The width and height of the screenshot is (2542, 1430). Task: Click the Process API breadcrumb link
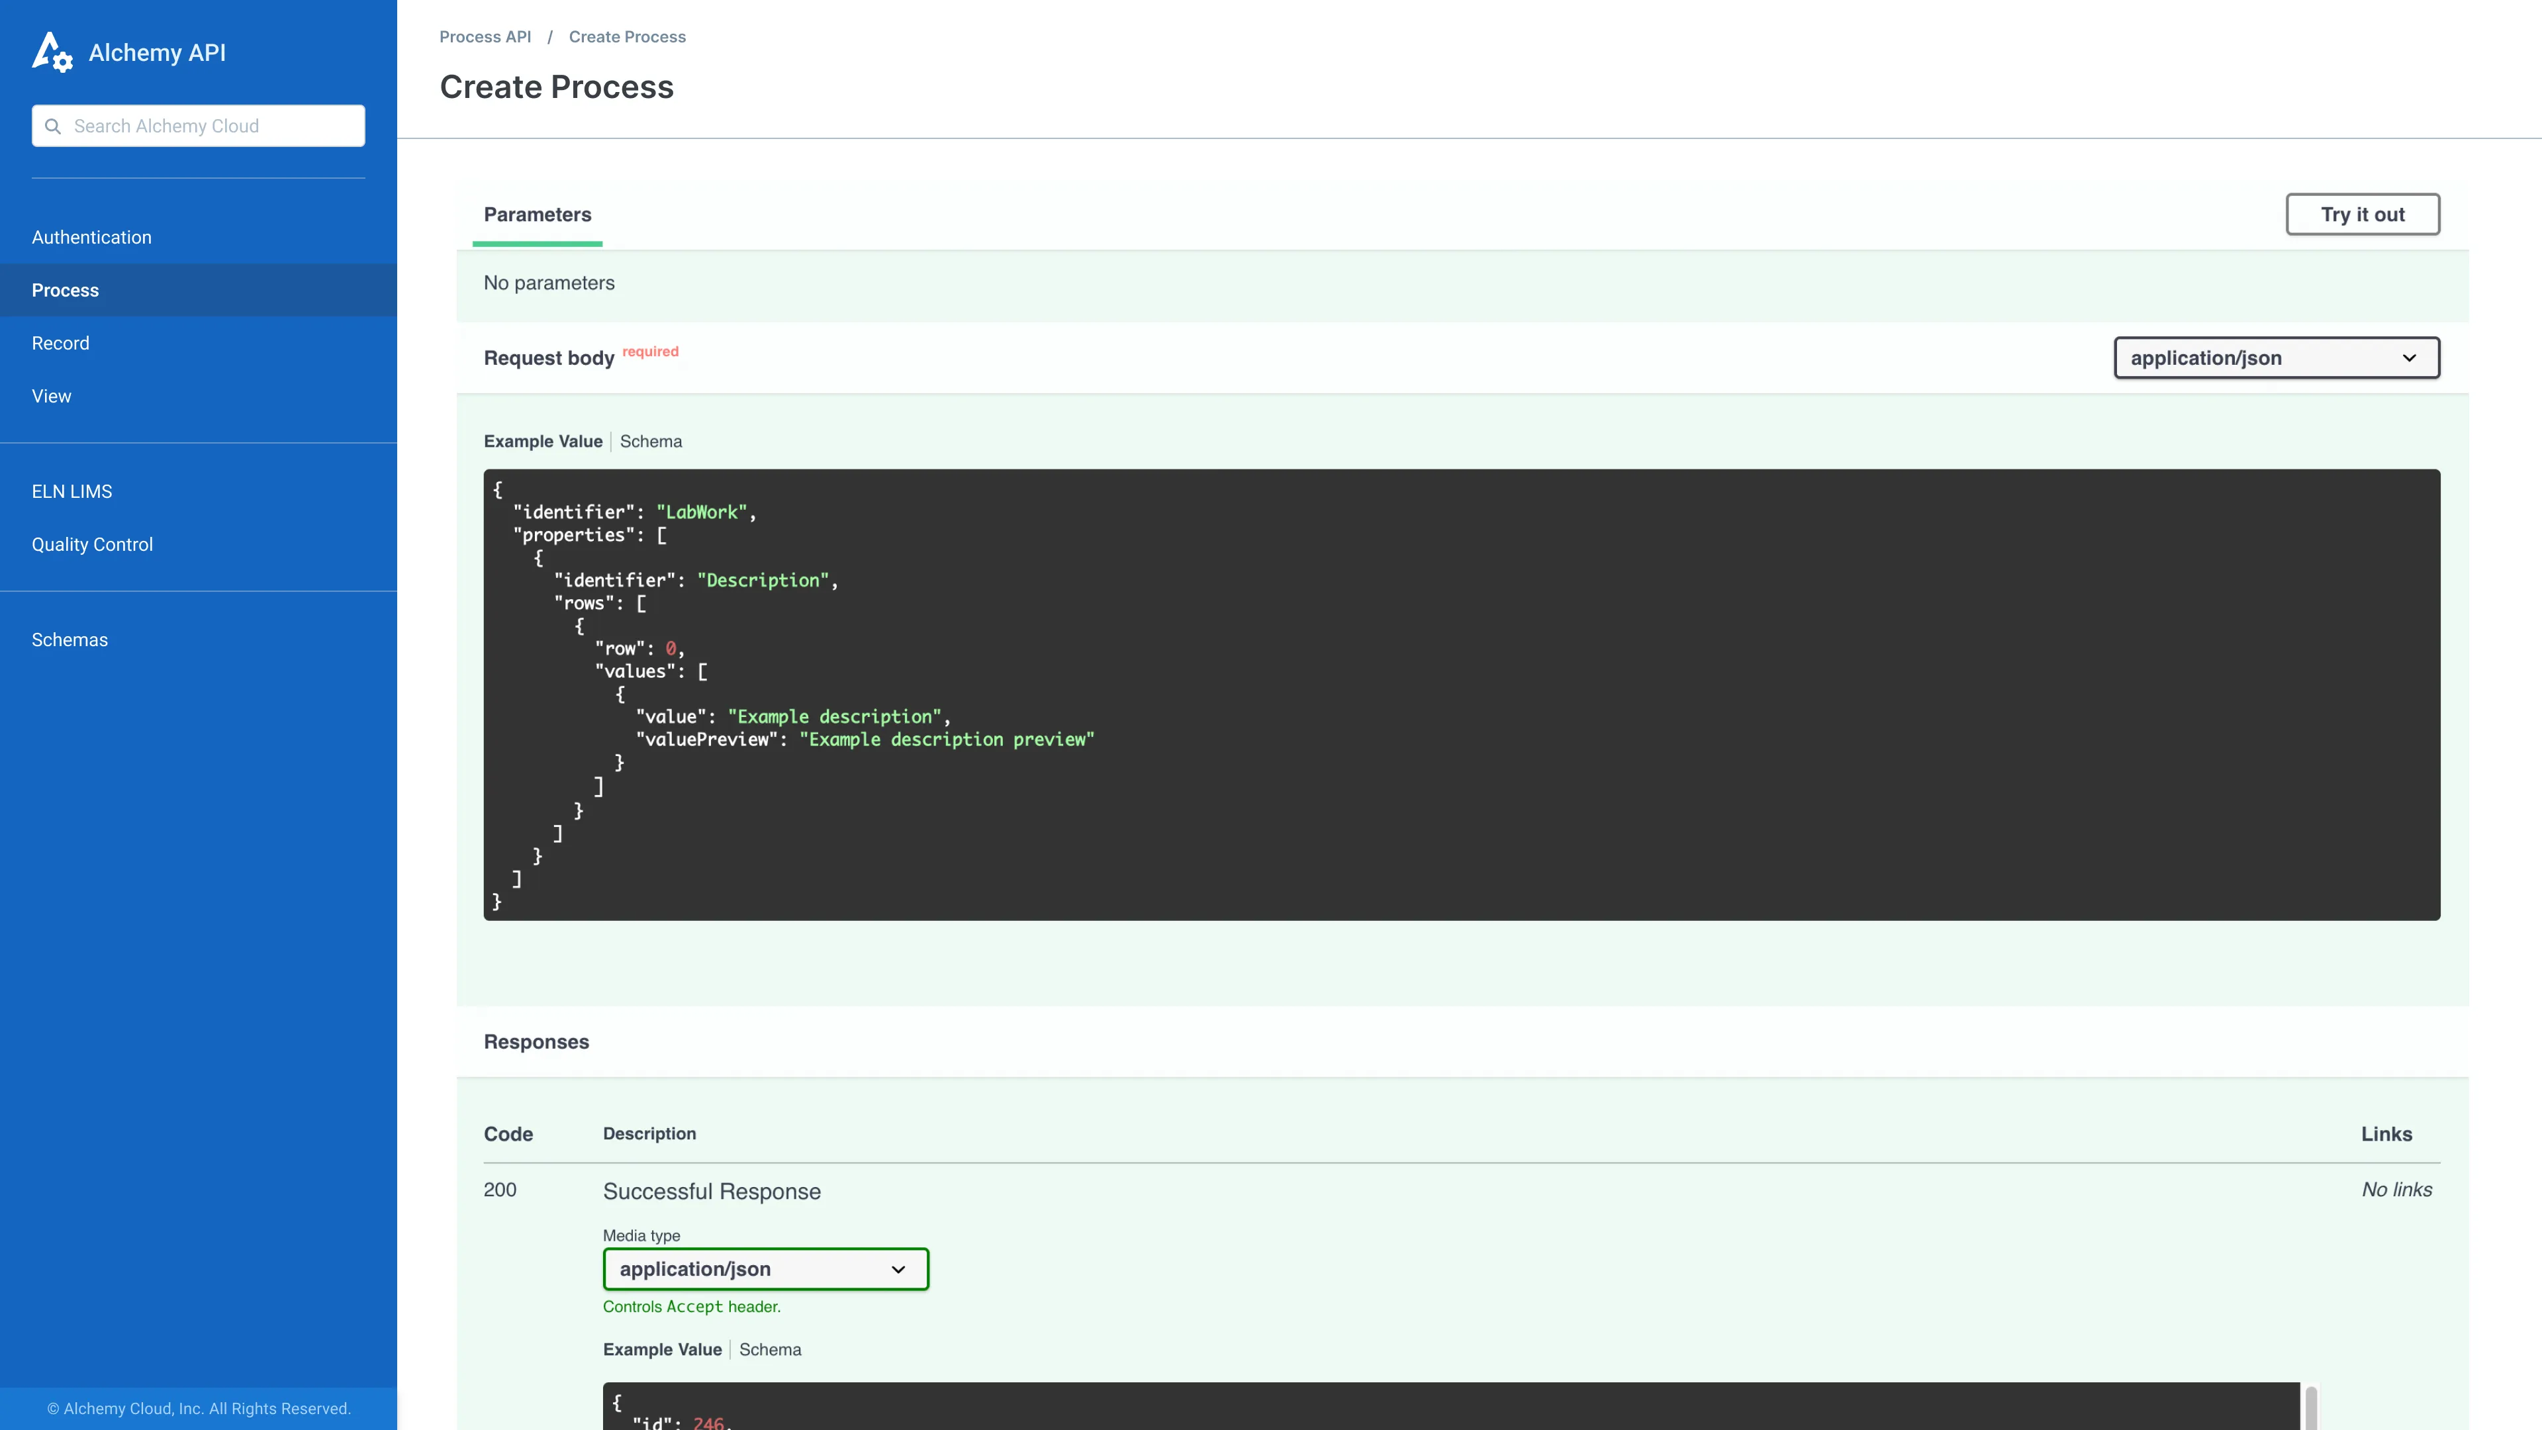pyautogui.click(x=485, y=36)
